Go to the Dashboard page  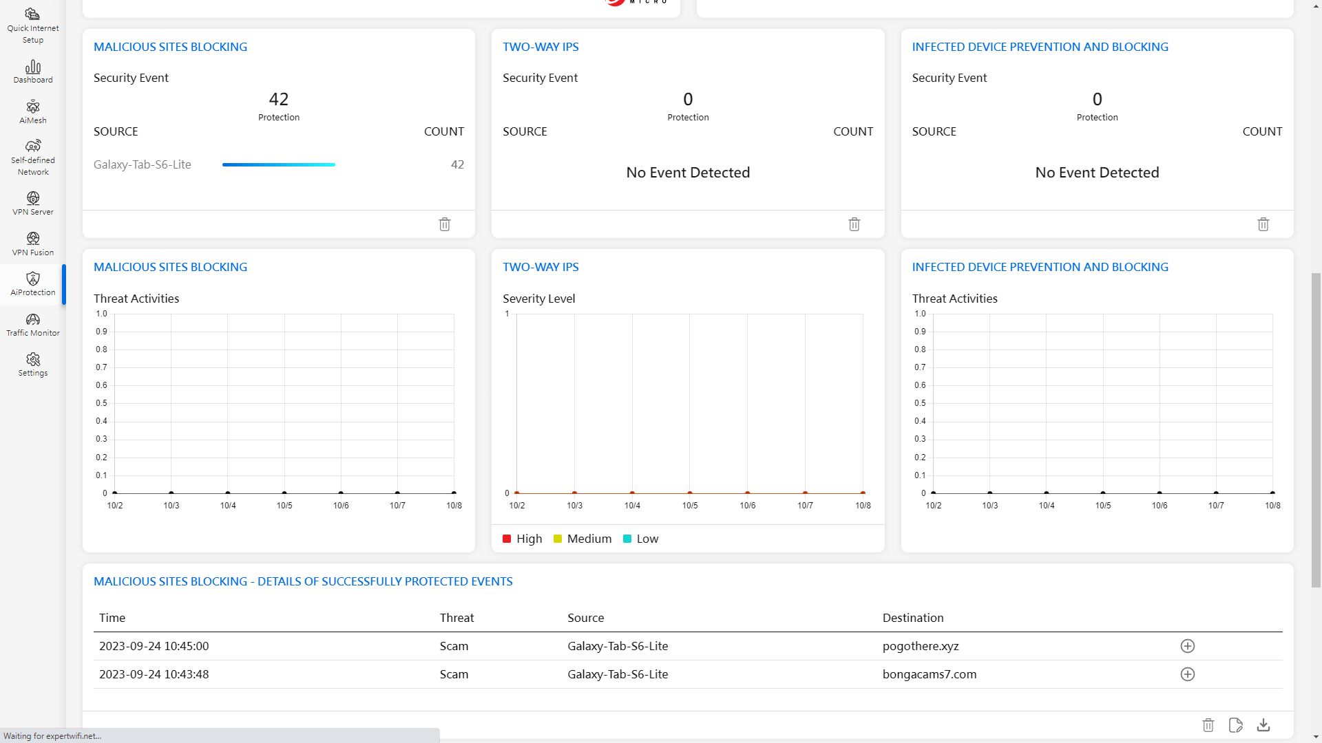32,72
